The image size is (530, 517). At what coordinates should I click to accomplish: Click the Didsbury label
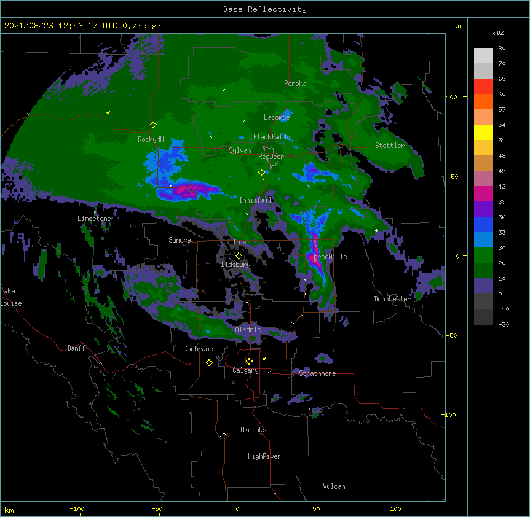(236, 265)
